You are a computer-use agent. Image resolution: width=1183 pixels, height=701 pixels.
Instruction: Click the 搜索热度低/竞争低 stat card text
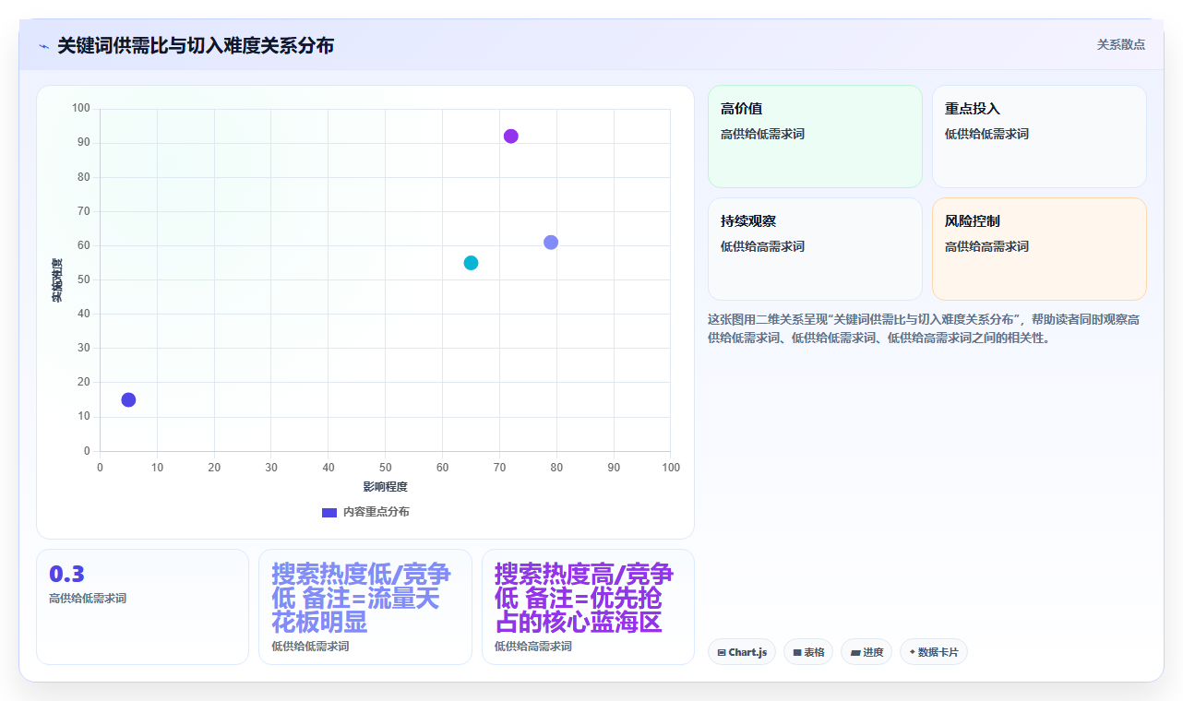click(361, 598)
